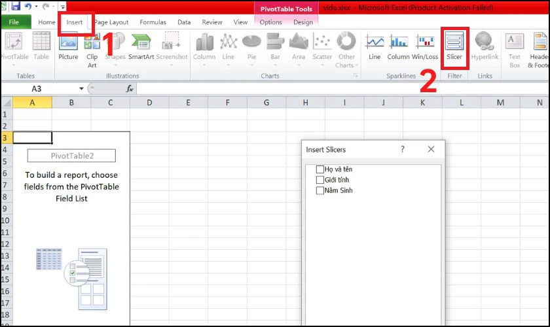
Task: Insert a Scatter chart
Action: coord(322,49)
